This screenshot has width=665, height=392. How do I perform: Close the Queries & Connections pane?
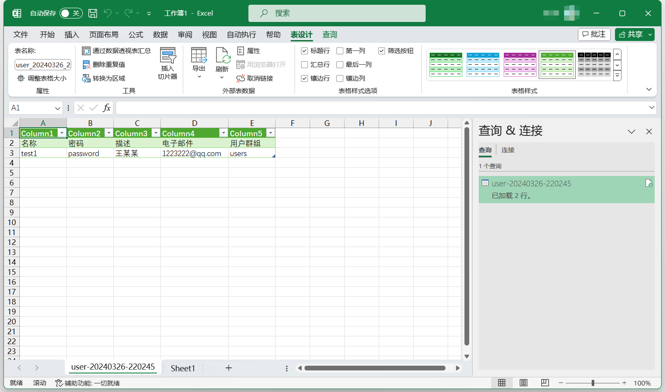click(x=649, y=132)
